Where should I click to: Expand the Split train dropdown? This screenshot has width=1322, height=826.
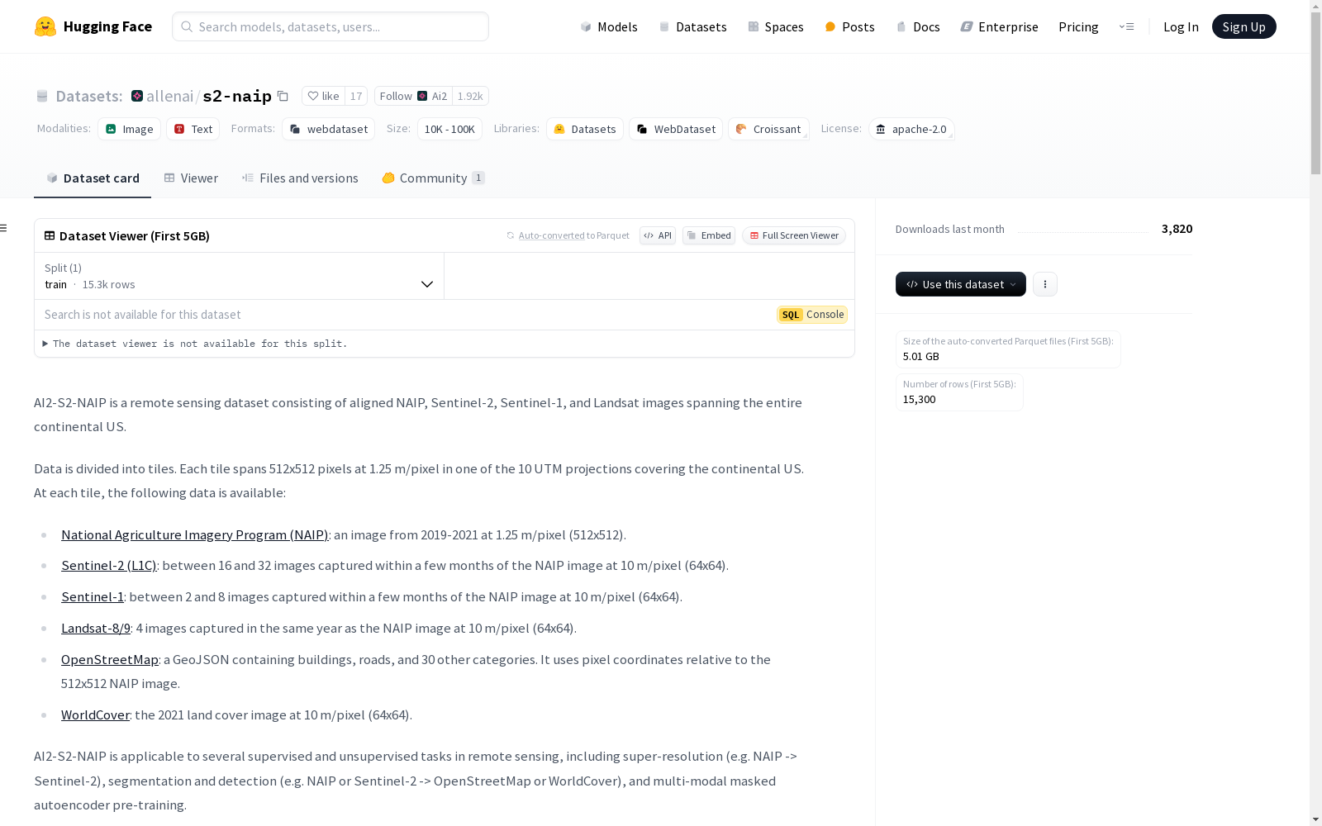coord(240,276)
